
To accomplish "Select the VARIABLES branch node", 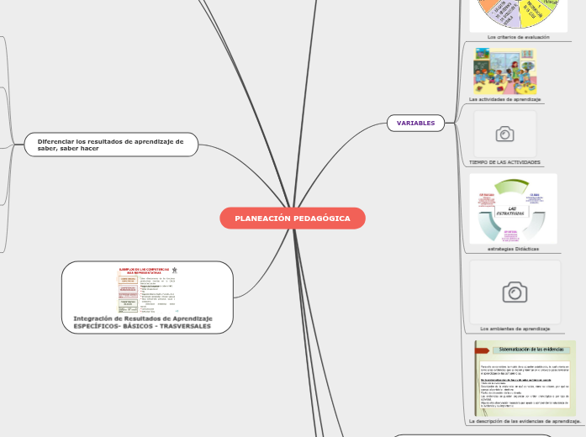I will pyautogui.click(x=415, y=124).
